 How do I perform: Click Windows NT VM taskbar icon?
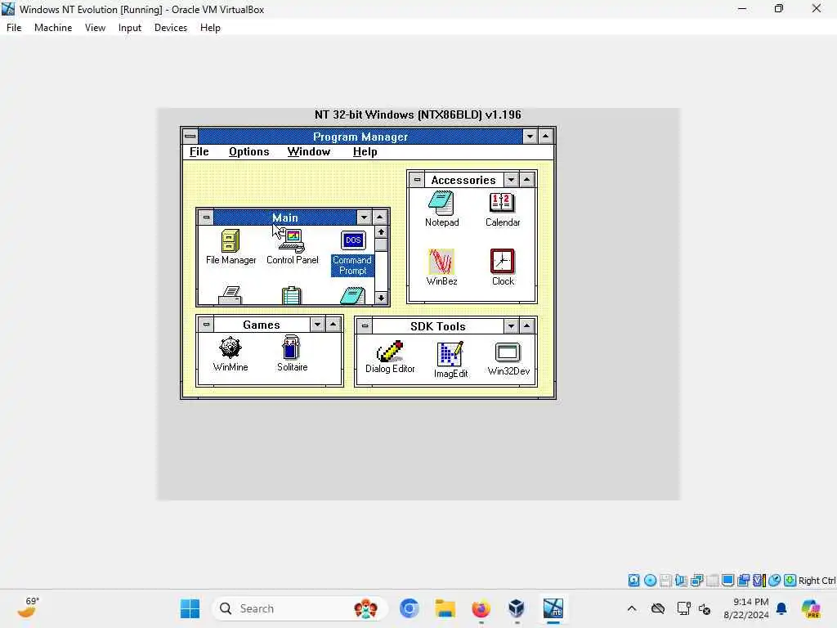(553, 608)
